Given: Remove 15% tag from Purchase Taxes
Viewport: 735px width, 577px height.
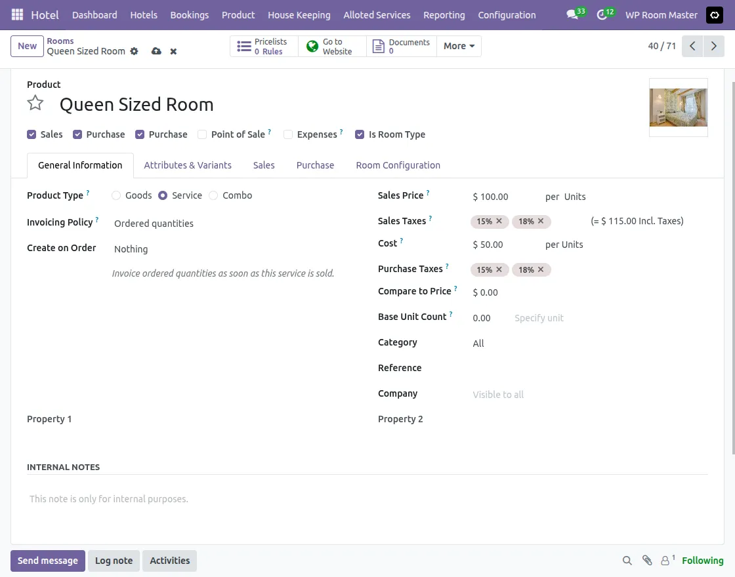Looking at the screenshot, I should (x=499, y=269).
